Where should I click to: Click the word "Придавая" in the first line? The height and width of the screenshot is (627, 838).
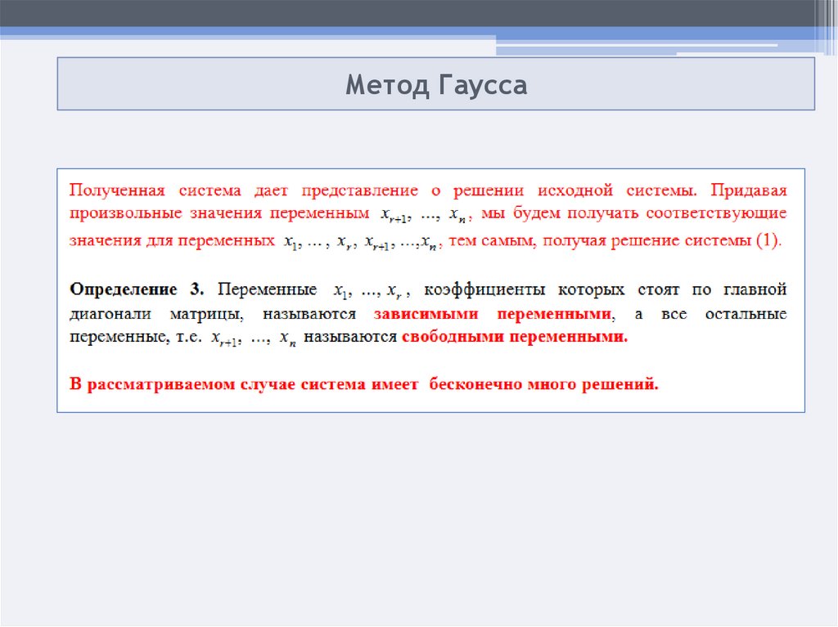[x=748, y=190]
